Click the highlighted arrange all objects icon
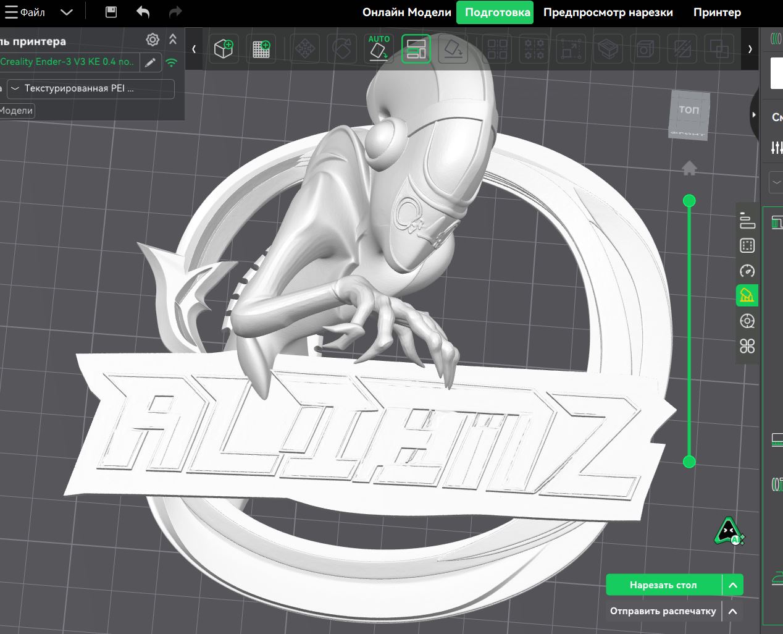 coord(416,49)
